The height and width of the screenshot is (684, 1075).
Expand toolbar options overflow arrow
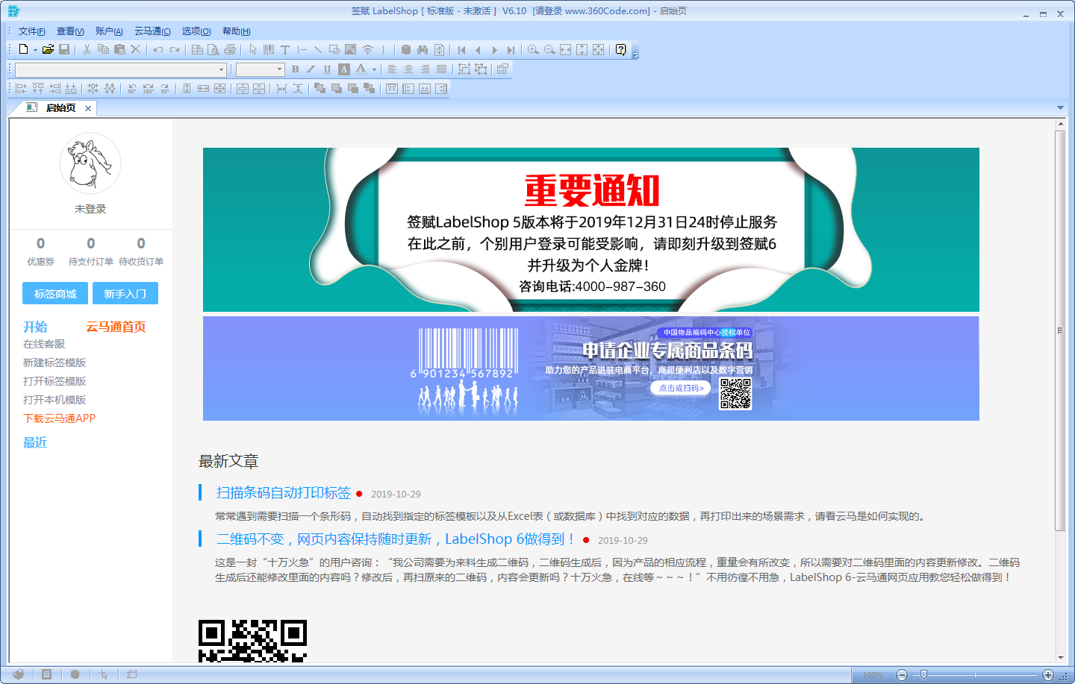click(635, 54)
